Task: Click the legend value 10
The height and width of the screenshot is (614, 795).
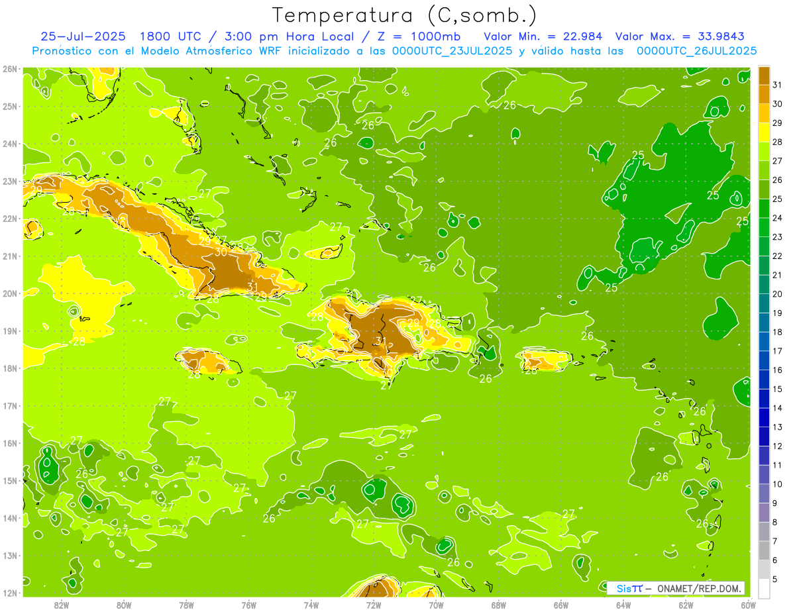Action: (x=778, y=484)
